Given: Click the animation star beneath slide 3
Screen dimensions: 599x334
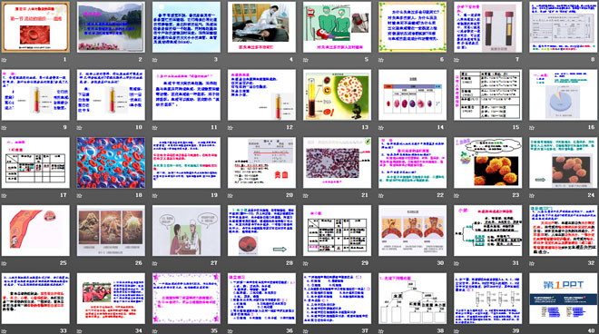Looking at the screenshot, I should pos(154,60).
